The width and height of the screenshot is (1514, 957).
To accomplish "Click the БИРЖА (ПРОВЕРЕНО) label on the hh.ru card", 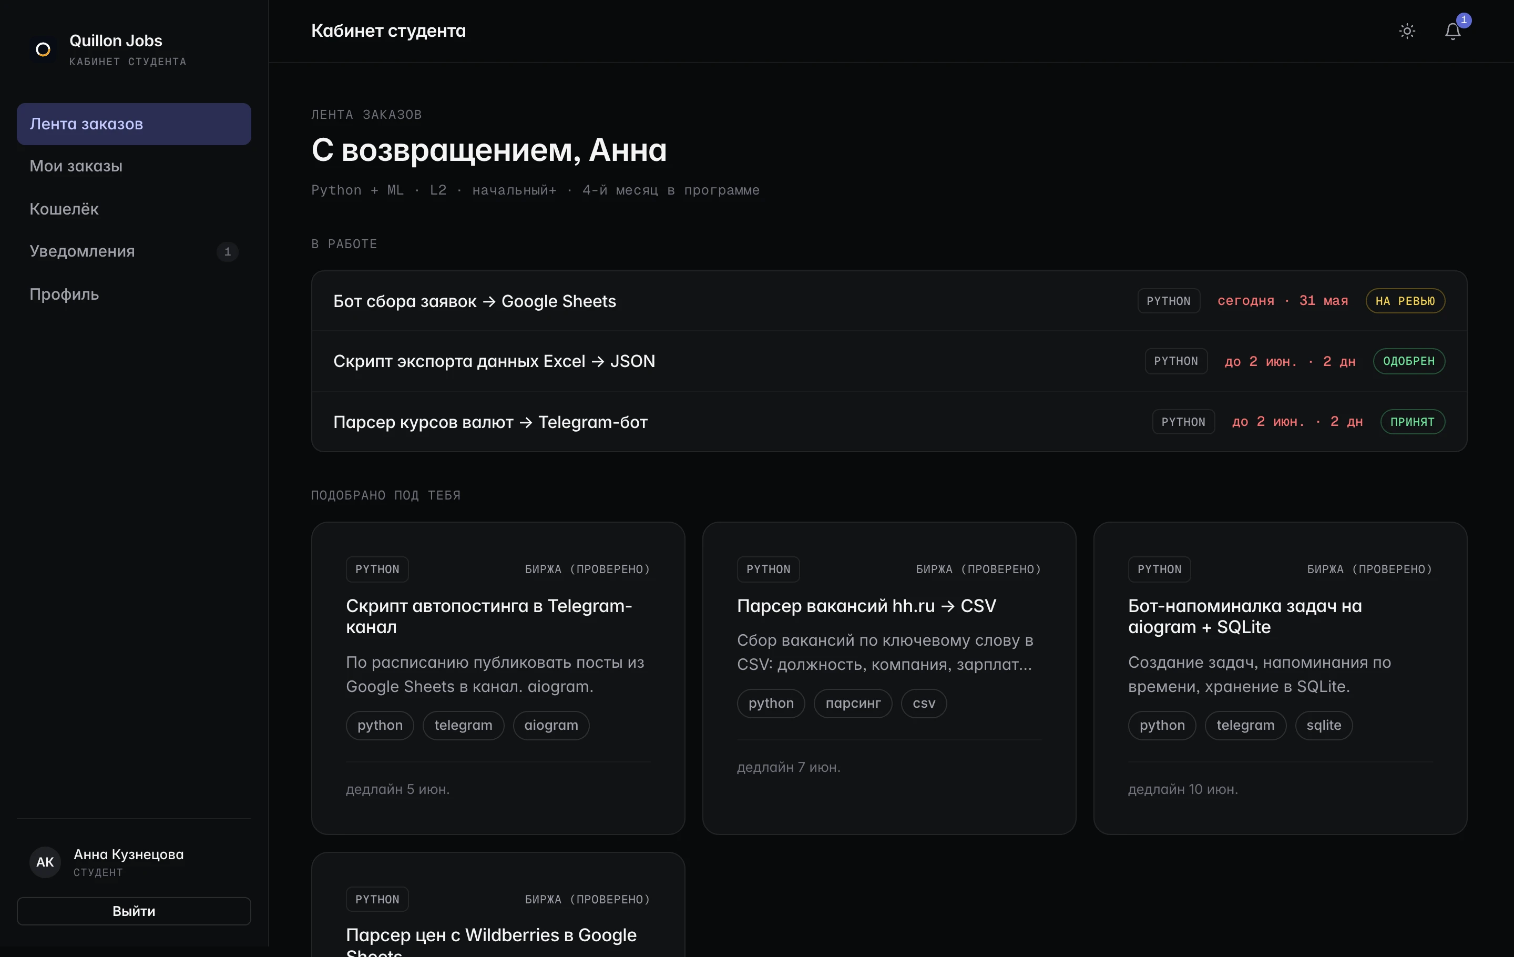I will click(978, 569).
